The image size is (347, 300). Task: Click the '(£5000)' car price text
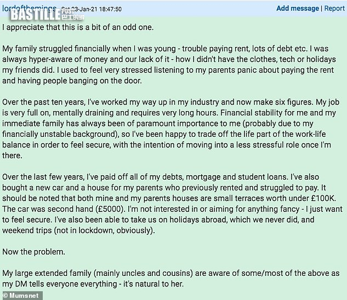(x=110, y=209)
